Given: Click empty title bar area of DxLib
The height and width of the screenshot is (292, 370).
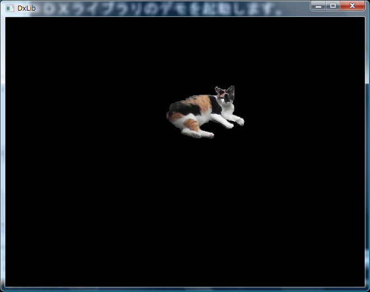Looking at the screenshot, I should tap(168, 8).
